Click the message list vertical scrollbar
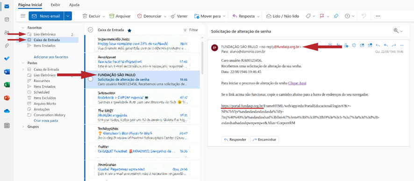The width and height of the screenshot is (414, 181). pyautogui.click(x=202, y=58)
